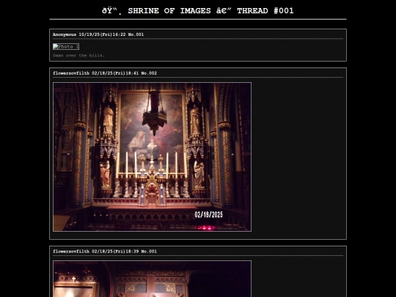The width and height of the screenshot is (396, 297).
Task: Click the Shrine of Images thread title
Action: coord(198,11)
